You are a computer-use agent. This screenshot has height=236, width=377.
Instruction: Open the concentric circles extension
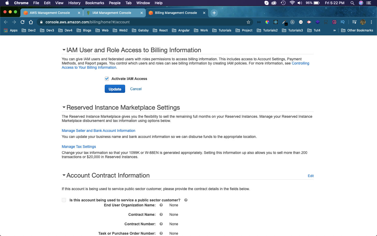tap(292, 22)
